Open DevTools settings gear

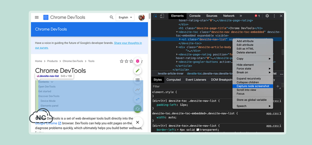pyautogui.click(x=267, y=16)
